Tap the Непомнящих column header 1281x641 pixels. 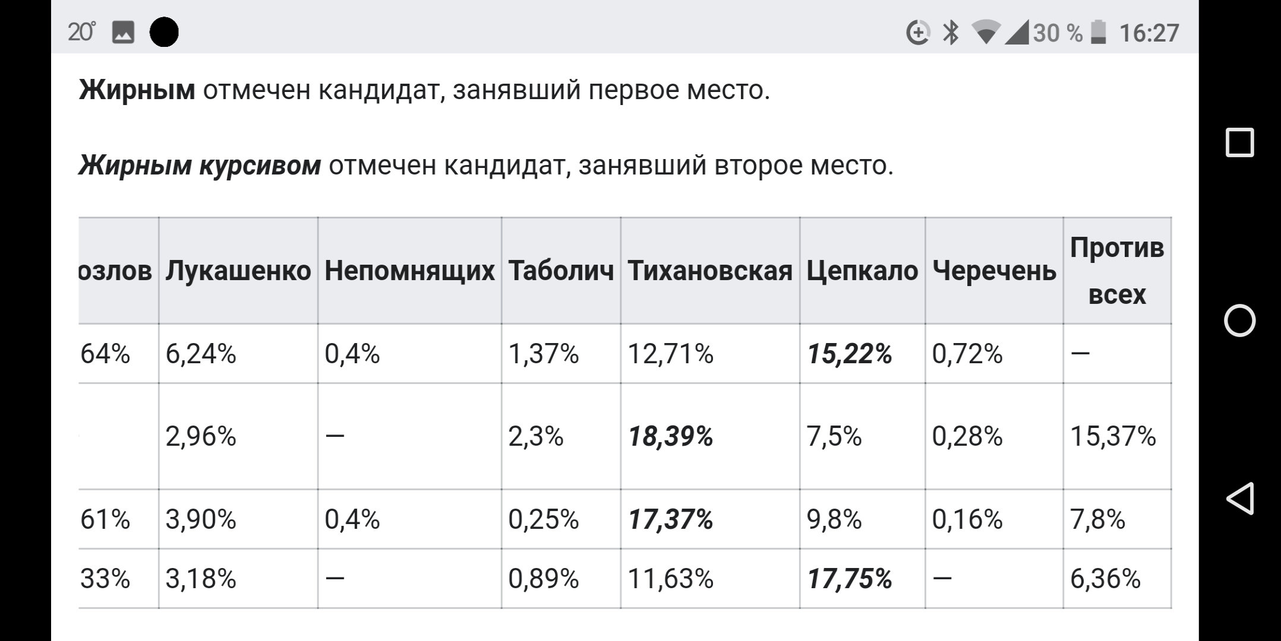click(x=409, y=271)
